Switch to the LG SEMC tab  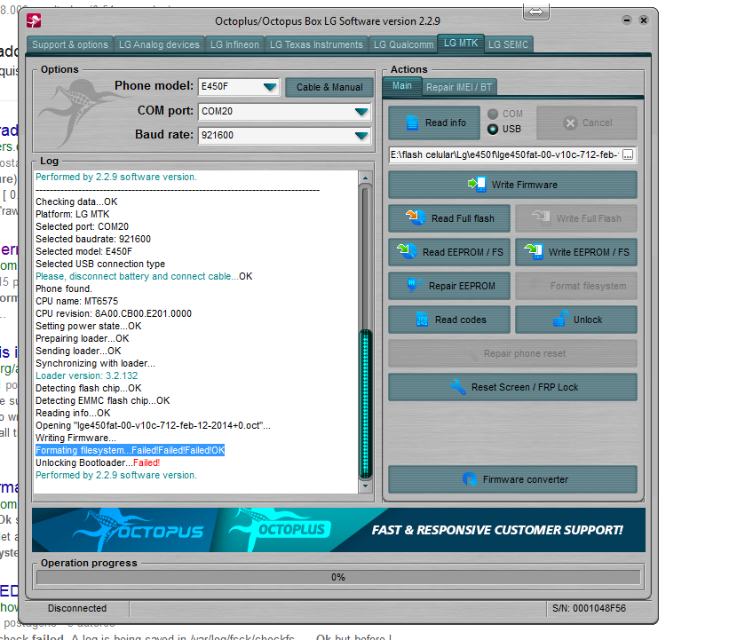509,44
